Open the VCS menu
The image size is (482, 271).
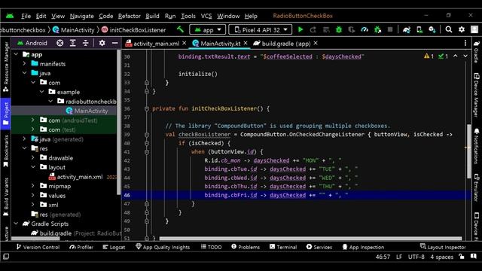[x=206, y=16]
